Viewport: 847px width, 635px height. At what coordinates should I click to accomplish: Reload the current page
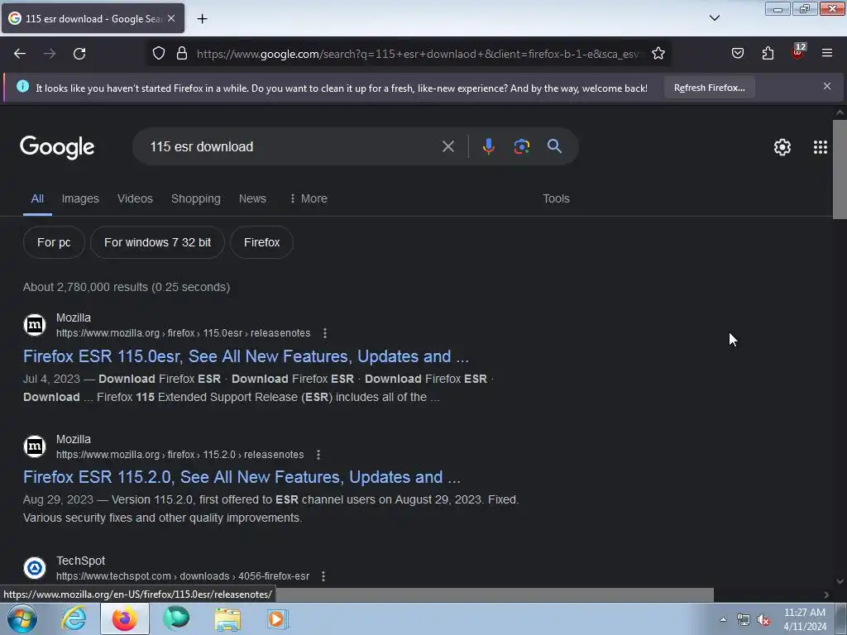pos(79,54)
